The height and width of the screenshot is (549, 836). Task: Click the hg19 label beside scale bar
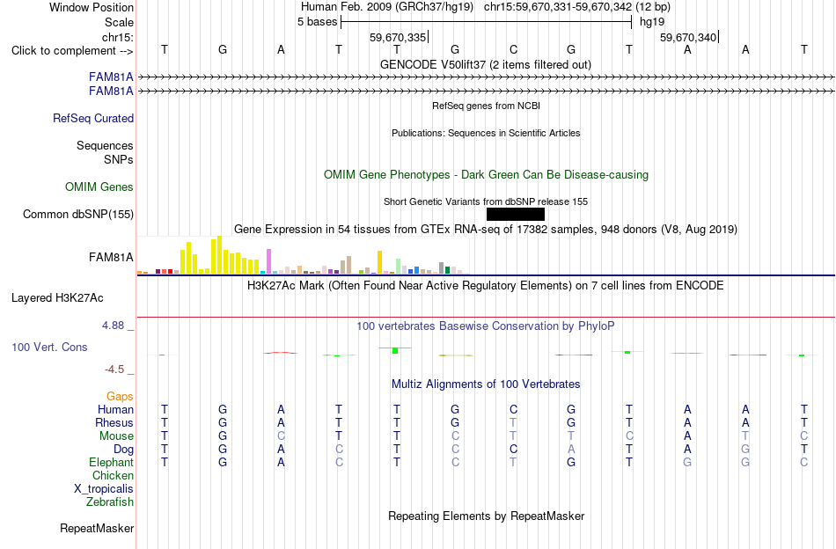tap(652, 22)
